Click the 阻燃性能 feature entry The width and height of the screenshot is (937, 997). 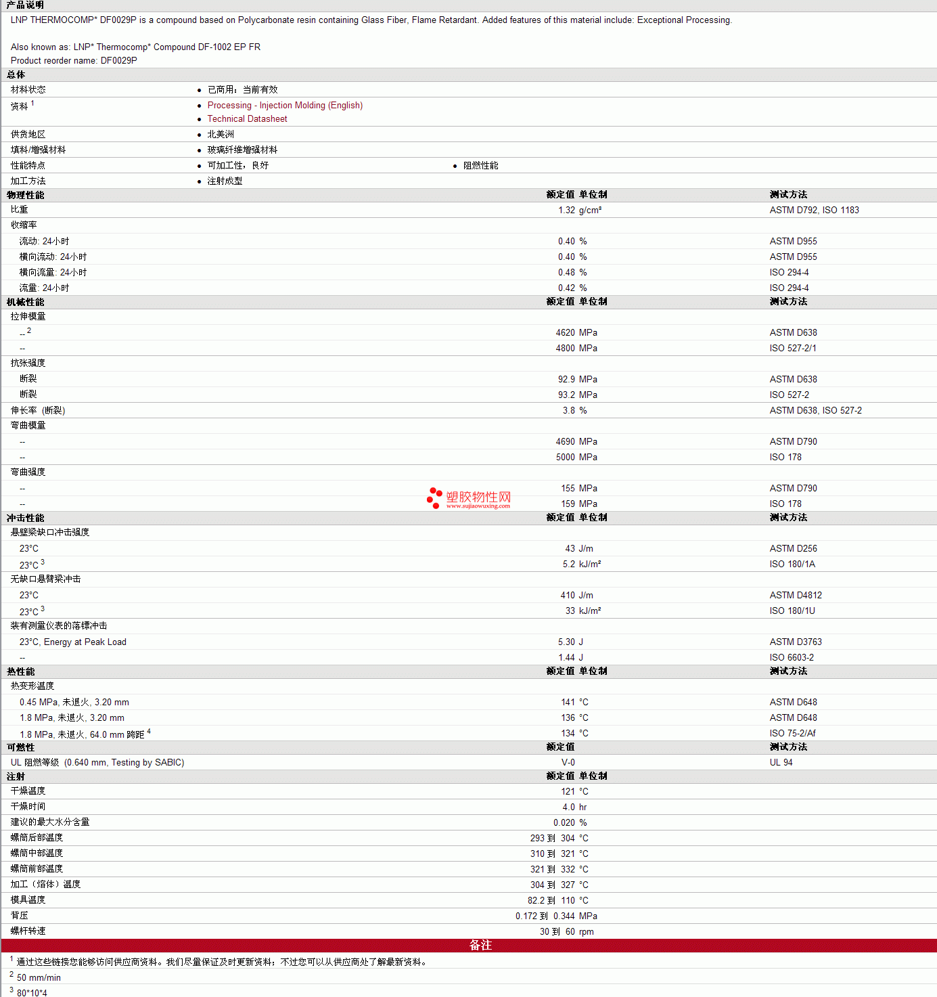[x=480, y=166]
